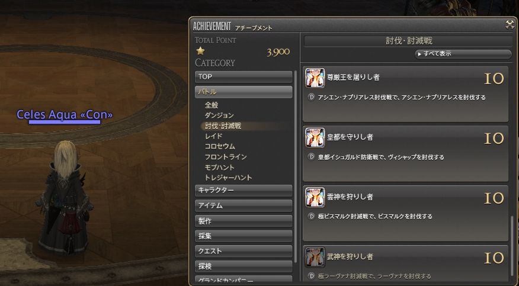Open the クエスト category
This screenshot has height=286, width=519.
tap(244, 251)
